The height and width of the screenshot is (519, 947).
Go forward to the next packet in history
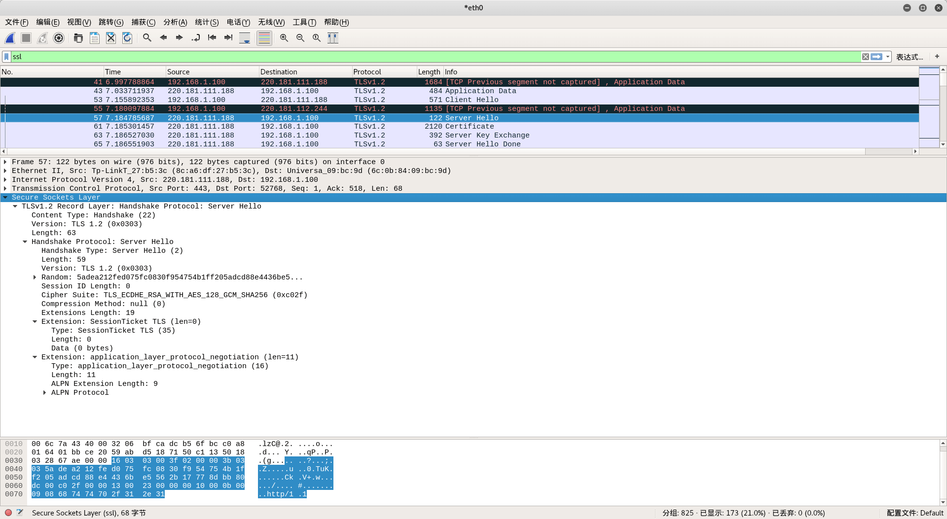(x=180, y=38)
